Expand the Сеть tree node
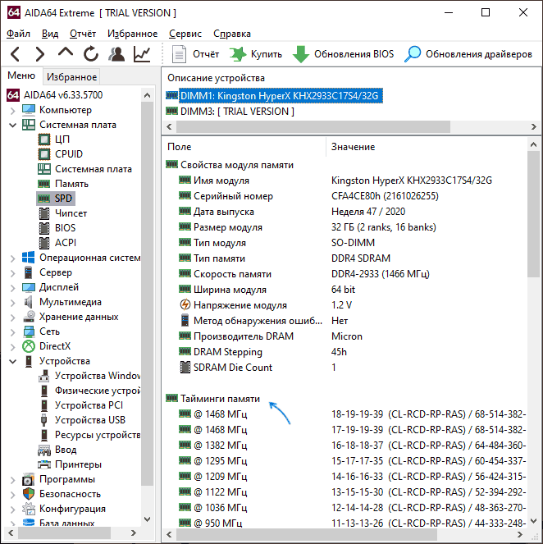Screen dimensions: 543x544 12,332
